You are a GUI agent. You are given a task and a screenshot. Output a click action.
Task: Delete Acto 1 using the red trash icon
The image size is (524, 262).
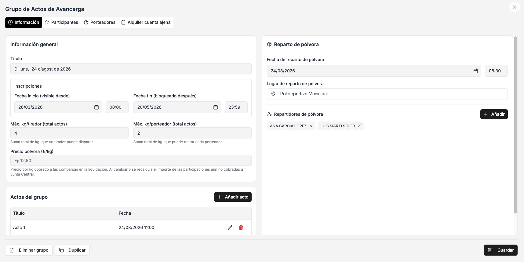click(x=241, y=227)
